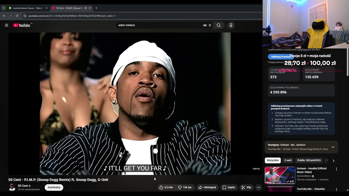This screenshot has width=349, height=196.
Task: Click the raw dislikes count 373
Action: click(273, 77)
